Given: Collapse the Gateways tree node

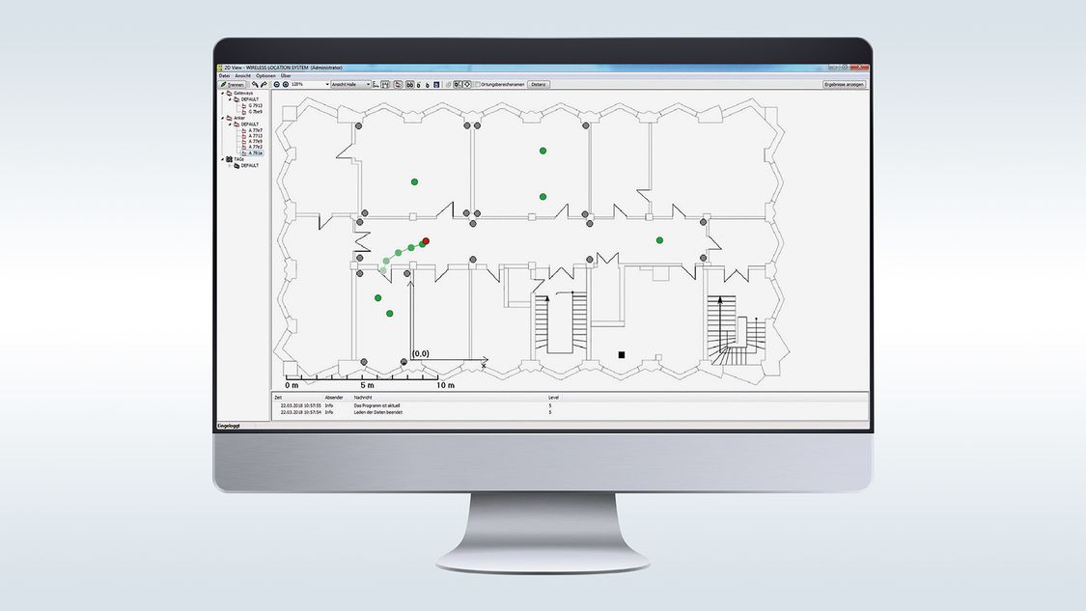Looking at the screenshot, I should [222, 93].
